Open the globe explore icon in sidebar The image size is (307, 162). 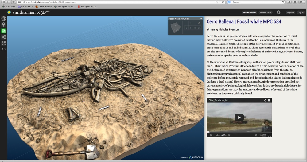[3, 18]
